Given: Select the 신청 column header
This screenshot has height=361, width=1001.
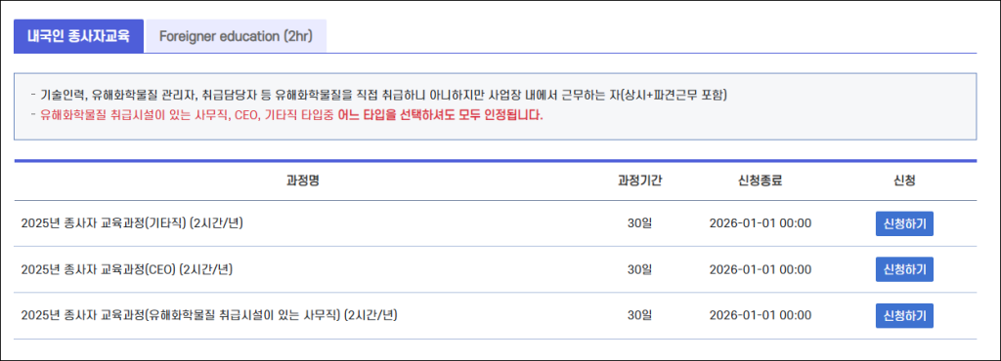Looking at the screenshot, I should point(904,180).
